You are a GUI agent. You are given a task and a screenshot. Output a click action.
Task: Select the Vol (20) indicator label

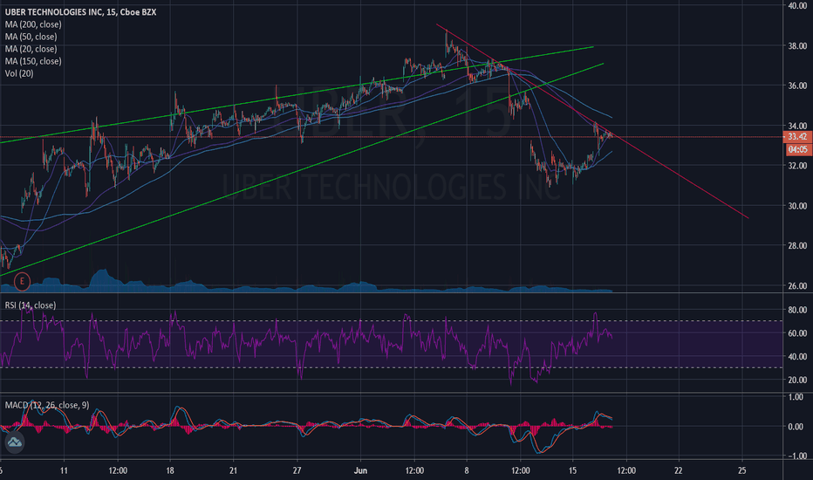19,73
